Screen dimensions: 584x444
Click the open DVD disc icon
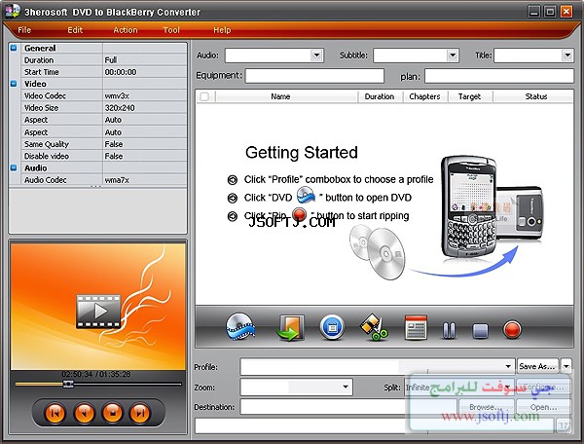pos(240,326)
